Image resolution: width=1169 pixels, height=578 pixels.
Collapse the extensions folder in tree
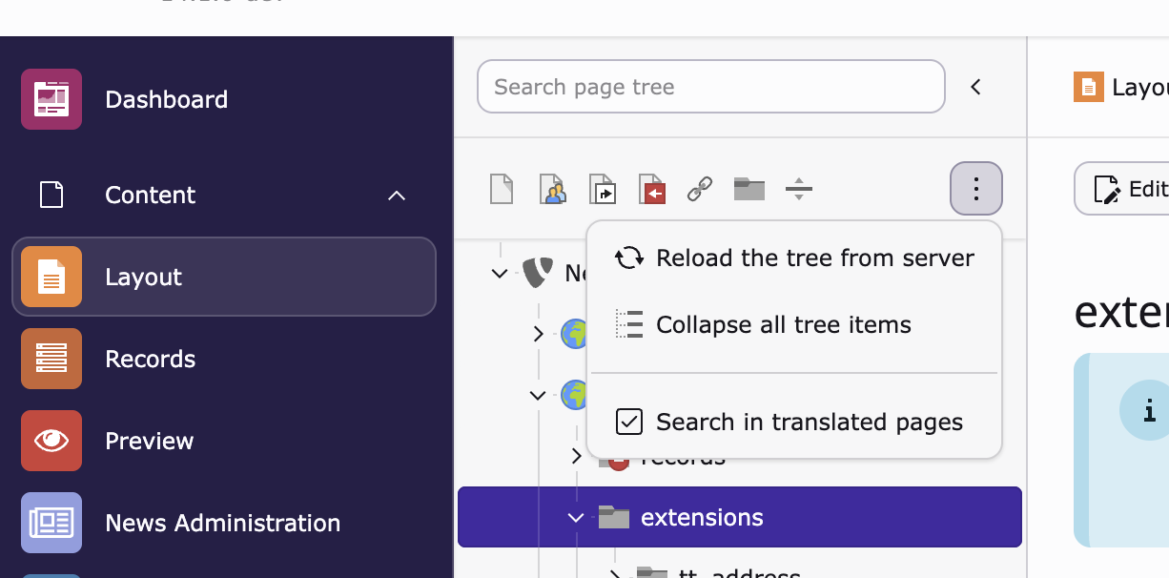pos(575,518)
